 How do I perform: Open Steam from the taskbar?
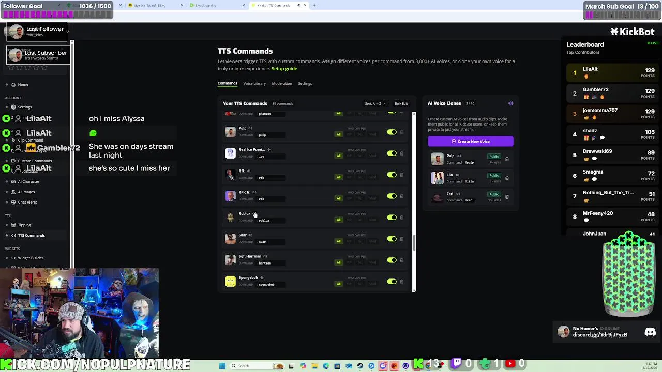pos(360,366)
